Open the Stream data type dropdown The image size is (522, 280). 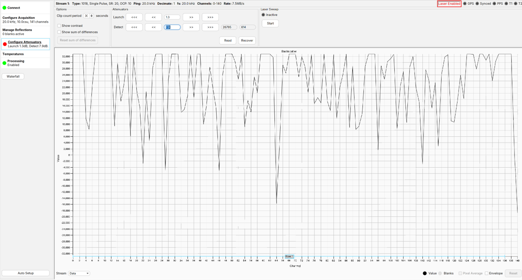point(78,273)
